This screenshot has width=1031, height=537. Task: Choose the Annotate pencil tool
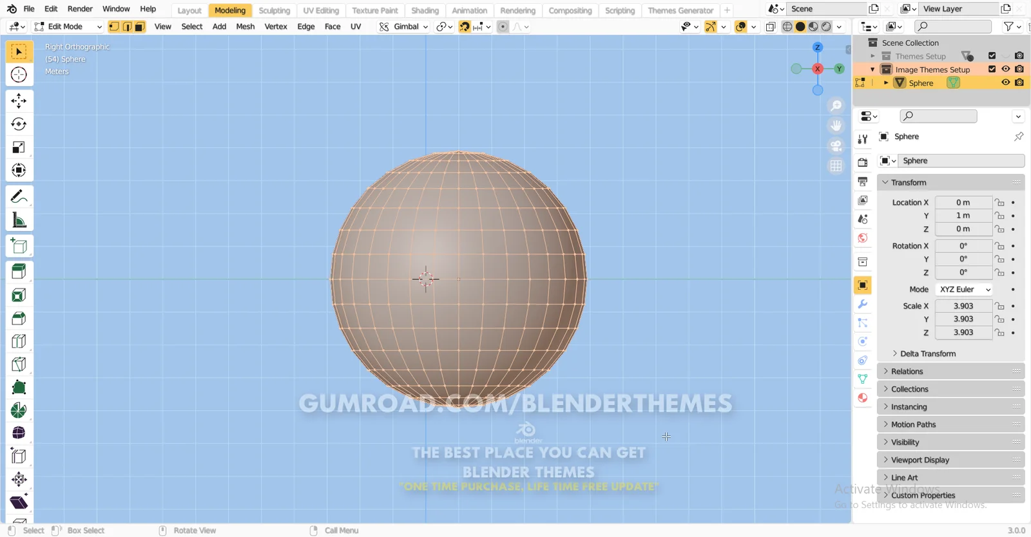[x=19, y=196]
